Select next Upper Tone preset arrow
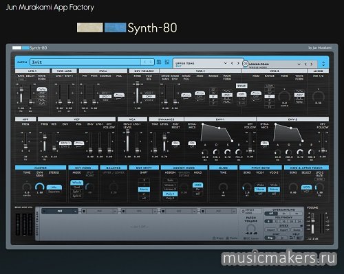344x274 pixels. tap(238, 63)
